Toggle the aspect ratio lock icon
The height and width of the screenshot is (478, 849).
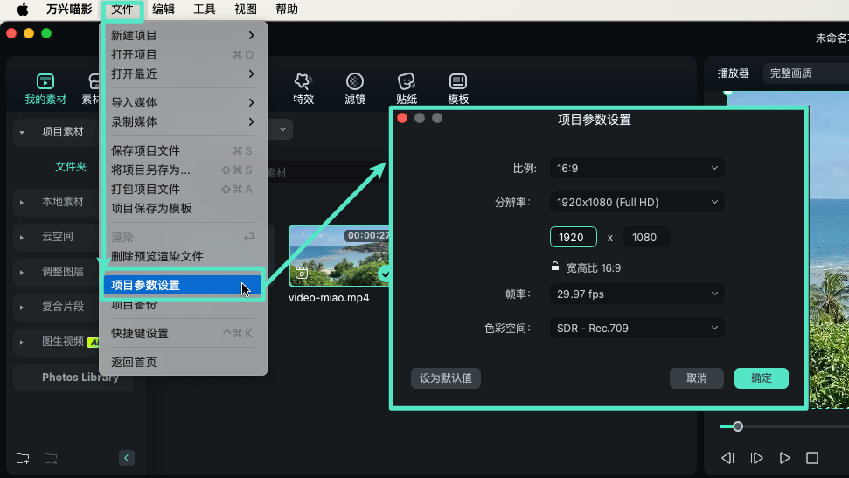tap(555, 266)
